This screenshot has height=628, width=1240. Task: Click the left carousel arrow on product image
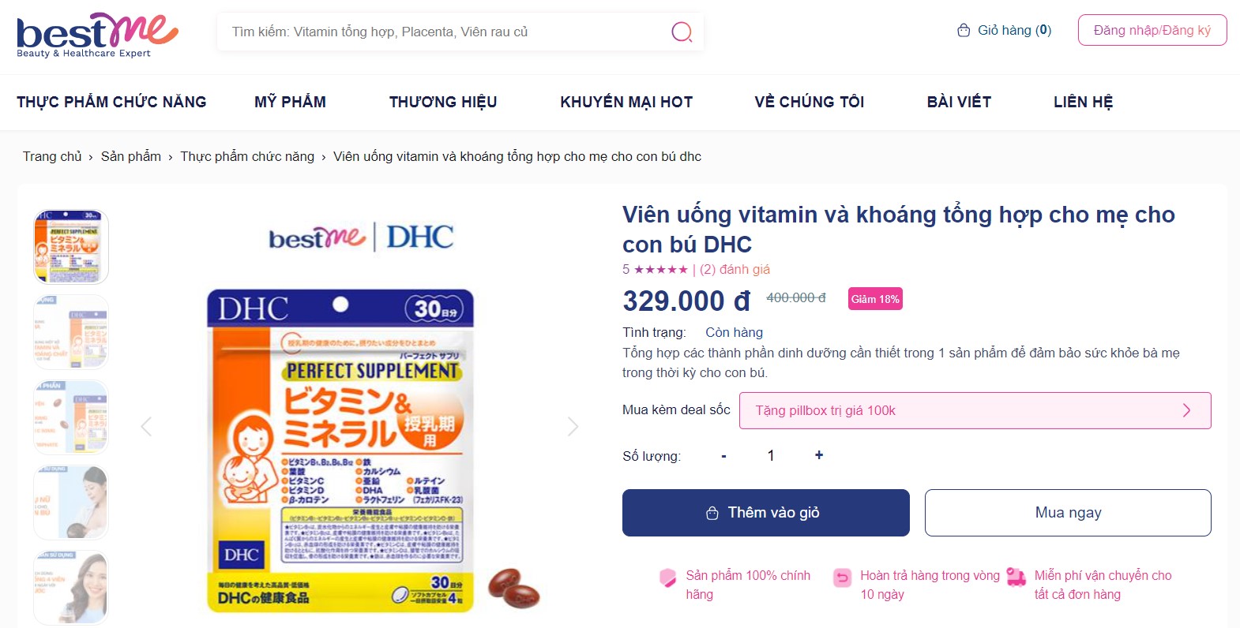coord(146,426)
